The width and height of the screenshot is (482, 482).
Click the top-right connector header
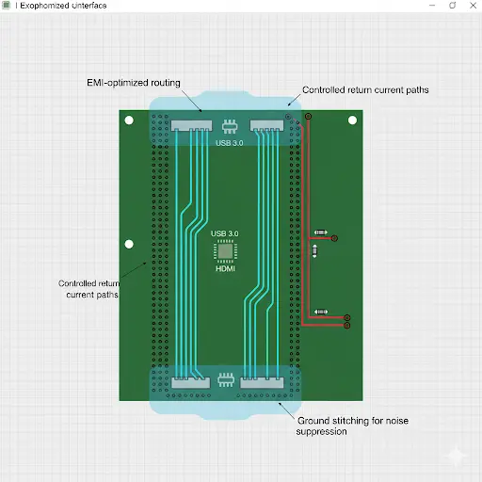(266, 125)
